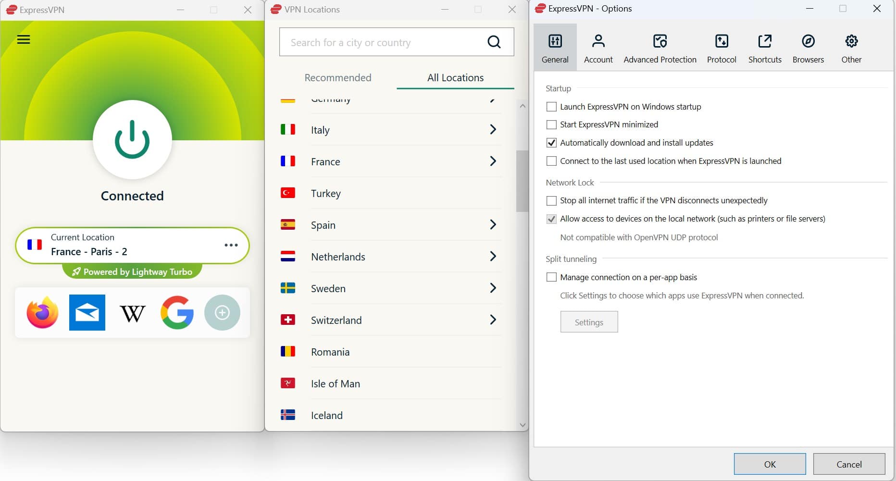This screenshot has height=481, width=896.
Task: Click the scroll up arrow in VPN Locations
Action: (523, 106)
